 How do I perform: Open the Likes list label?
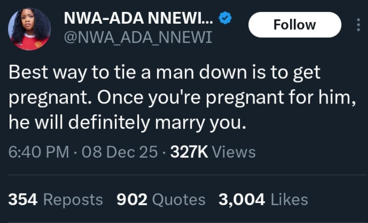pyautogui.click(x=289, y=200)
